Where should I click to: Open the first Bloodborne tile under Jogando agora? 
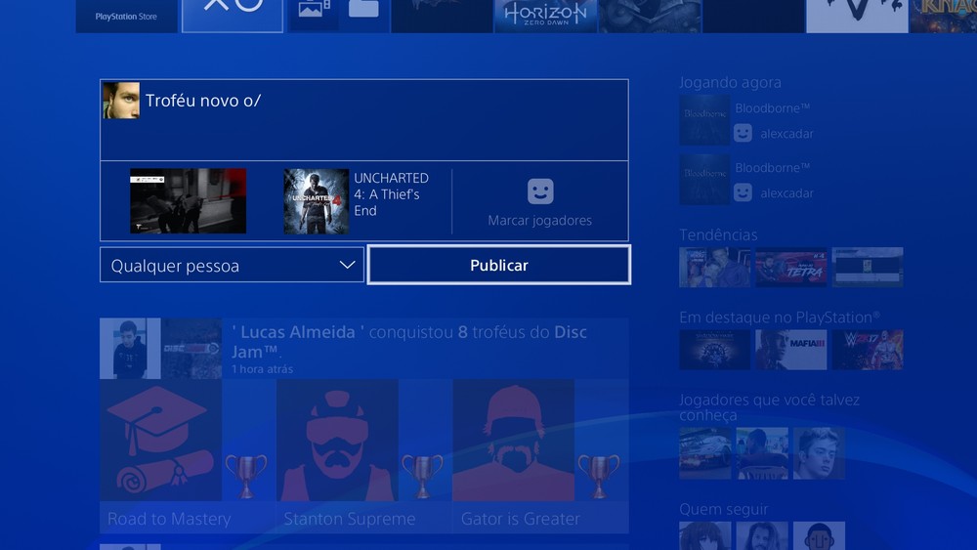704,120
